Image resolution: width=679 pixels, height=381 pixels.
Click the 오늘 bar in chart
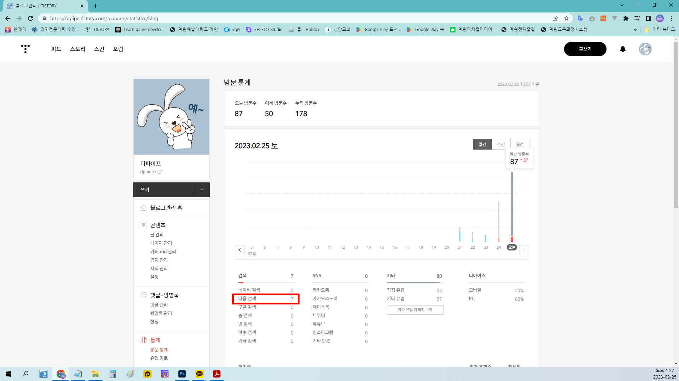(511, 206)
